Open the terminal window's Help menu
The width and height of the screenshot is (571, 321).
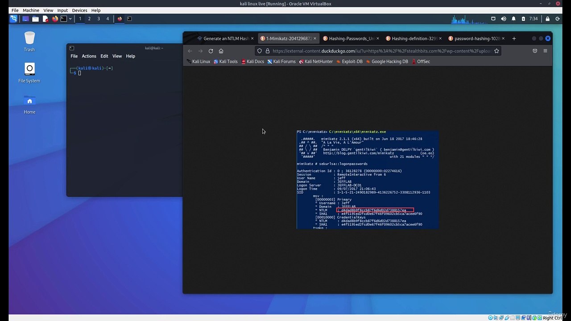coord(130,56)
